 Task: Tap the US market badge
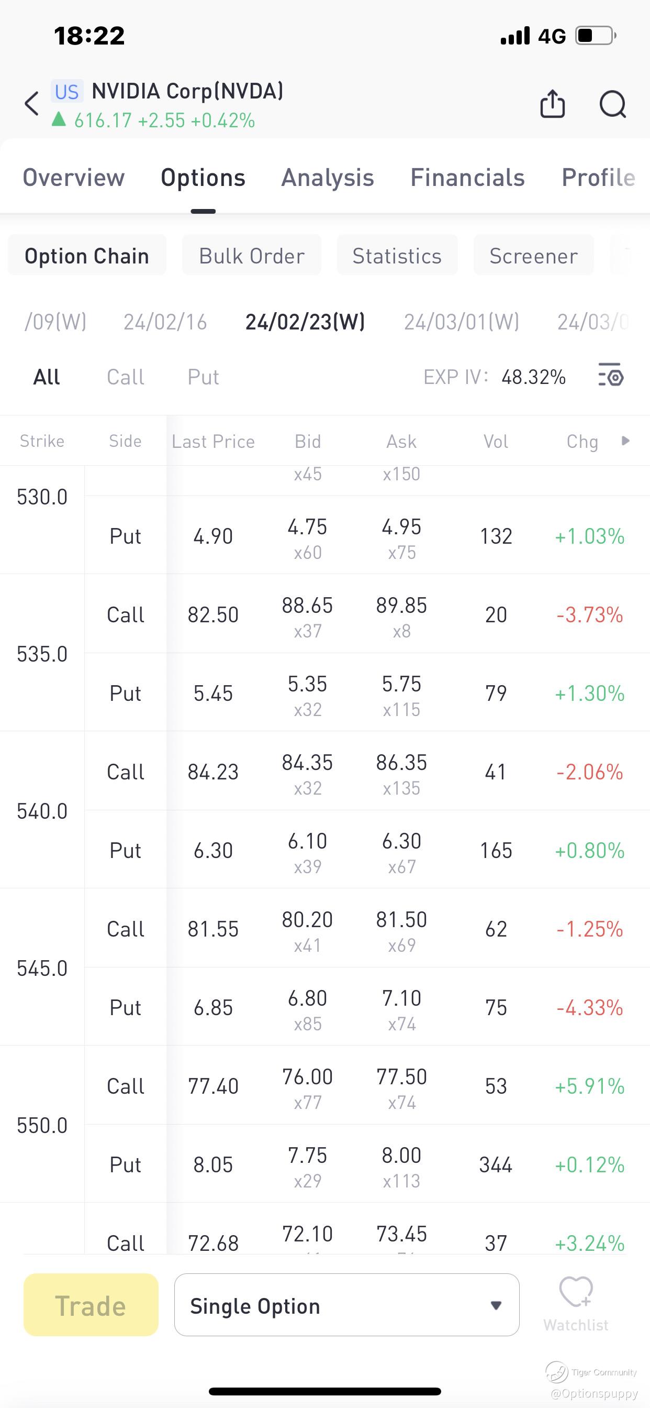tap(67, 91)
